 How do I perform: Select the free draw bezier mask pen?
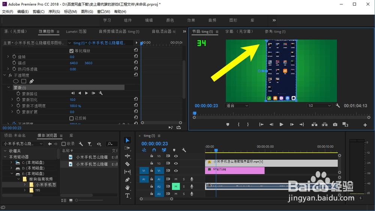(x=31, y=81)
